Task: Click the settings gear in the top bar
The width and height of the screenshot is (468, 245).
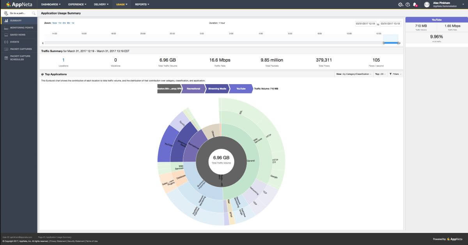Action: tap(400, 4)
